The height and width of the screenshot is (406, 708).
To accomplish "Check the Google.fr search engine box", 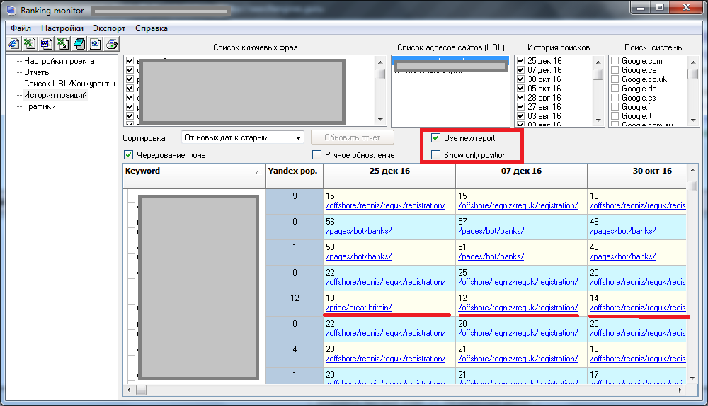I will (x=615, y=107).
